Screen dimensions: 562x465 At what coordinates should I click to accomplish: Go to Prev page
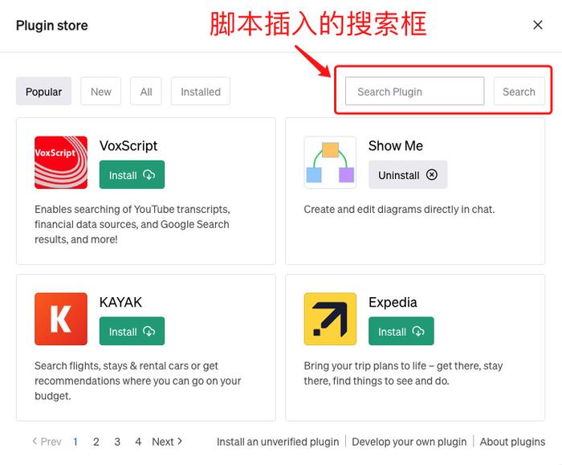tap(47, 442)
